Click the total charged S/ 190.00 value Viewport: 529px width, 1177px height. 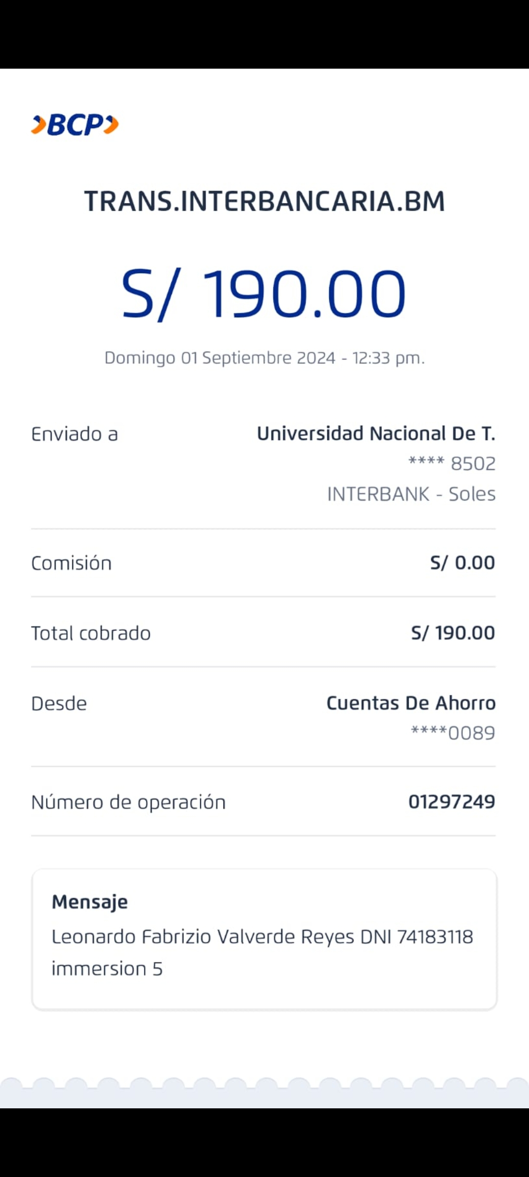point(453,633)
